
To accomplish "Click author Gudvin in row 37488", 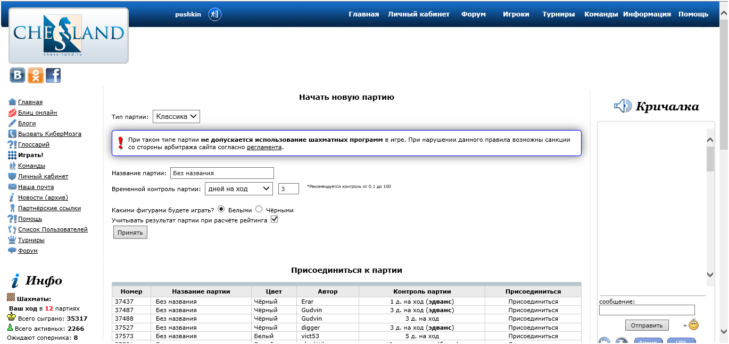I will [x=311, y=319].
